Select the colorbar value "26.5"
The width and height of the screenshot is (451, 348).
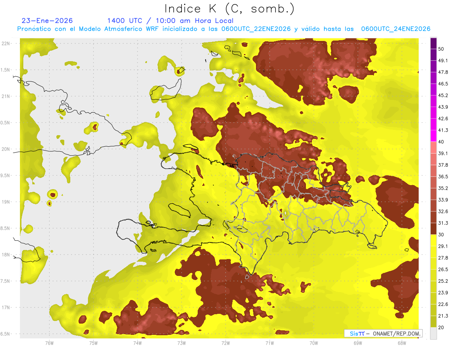click(443, 270)
